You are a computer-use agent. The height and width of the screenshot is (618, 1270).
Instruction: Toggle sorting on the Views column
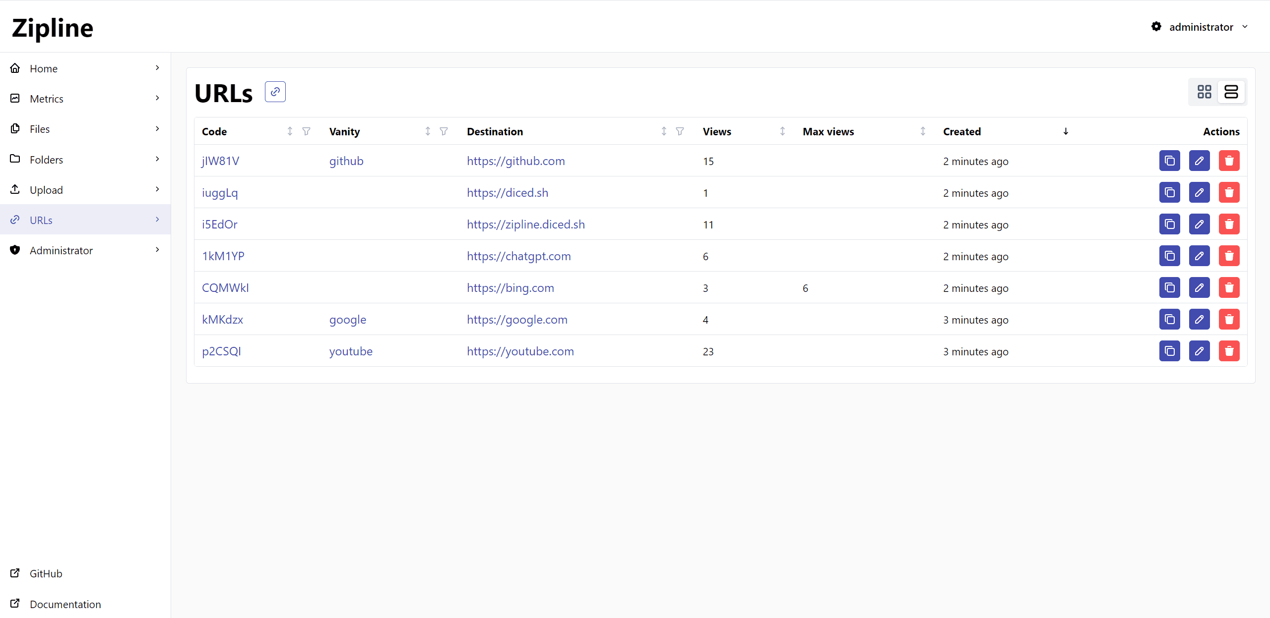(782, 131)
